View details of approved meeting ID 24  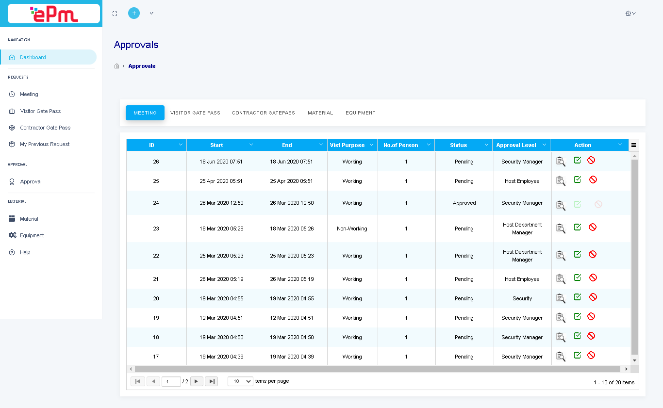(561, 205)
